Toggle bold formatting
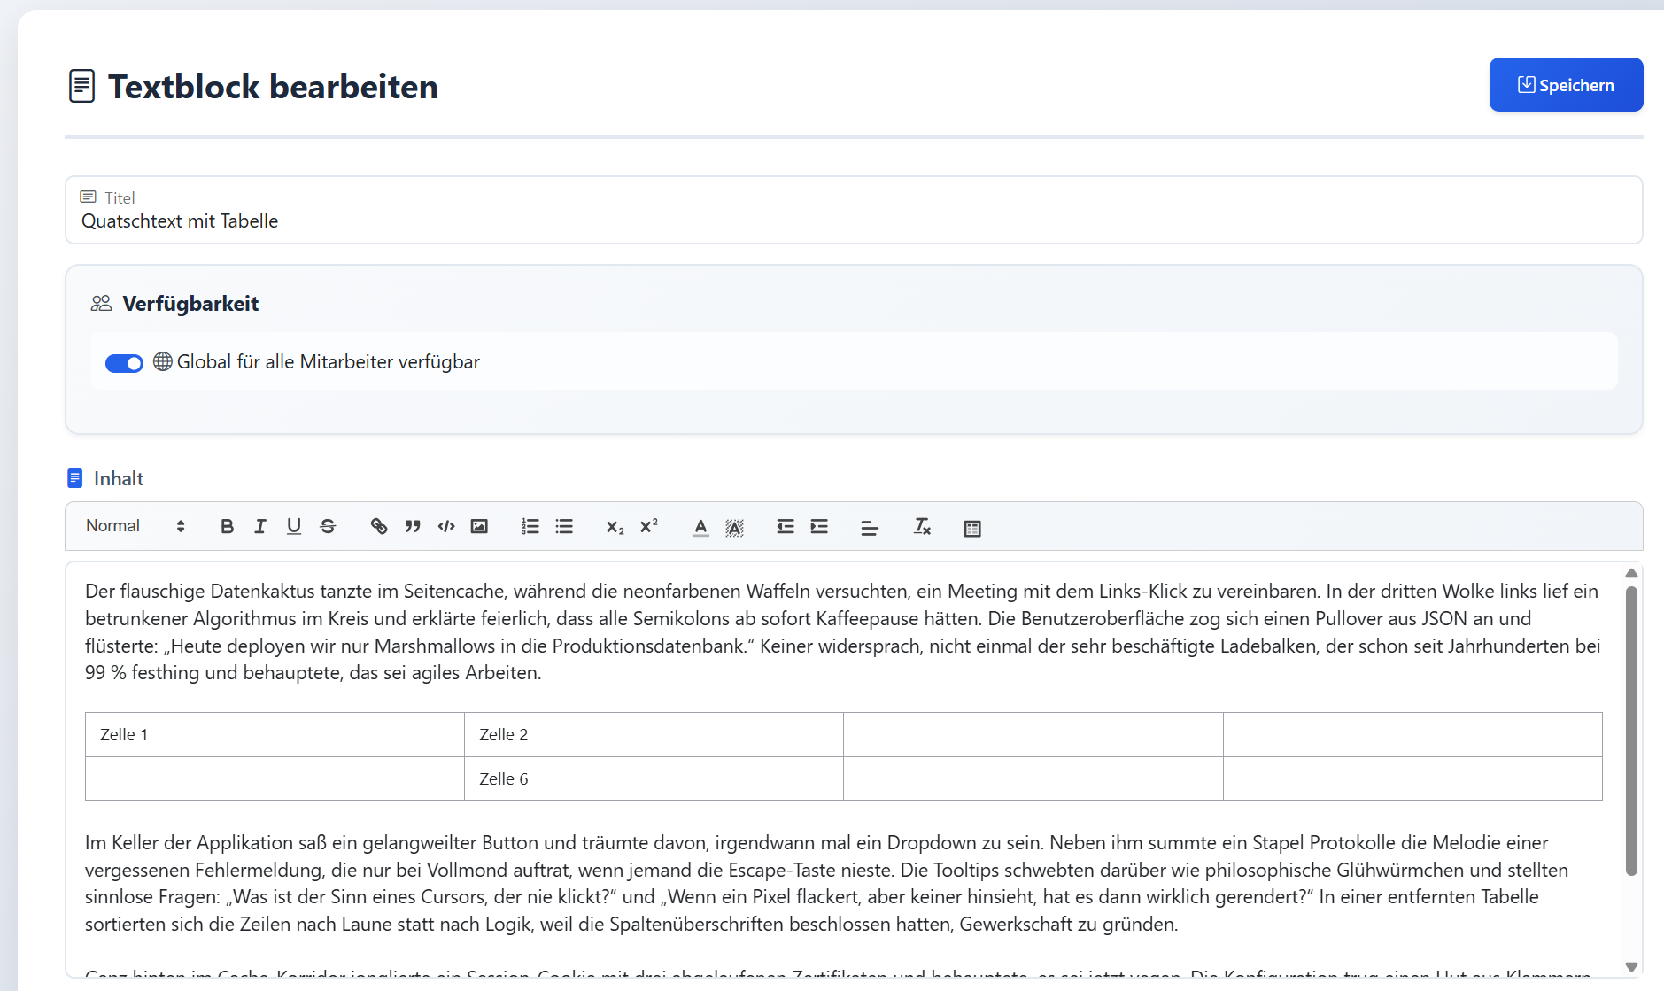Screen dimensions: 1664x991 click(227, 526)
